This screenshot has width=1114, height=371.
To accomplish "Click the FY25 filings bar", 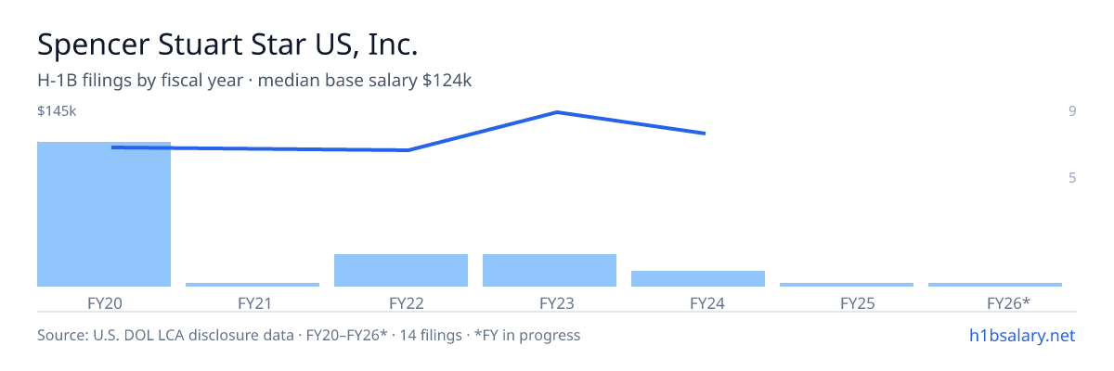I will click(x=847, y=285).
